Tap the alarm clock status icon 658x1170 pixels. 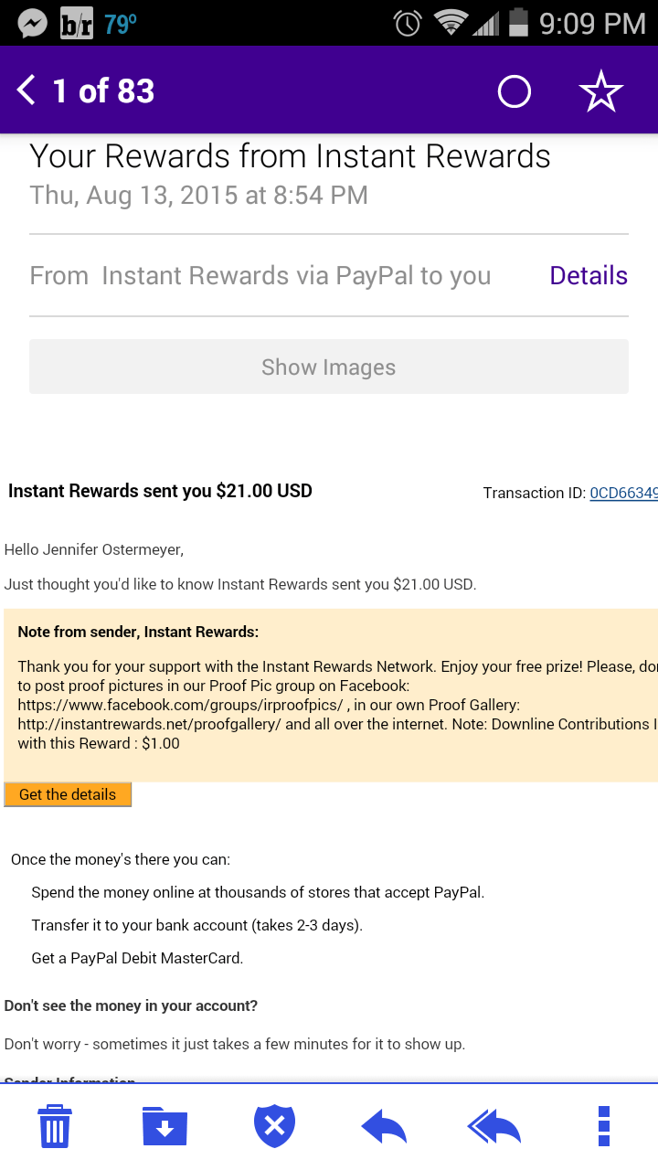408,23
